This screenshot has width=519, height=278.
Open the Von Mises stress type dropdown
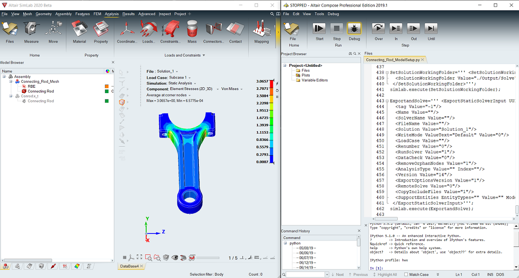[x=232, y=89]
